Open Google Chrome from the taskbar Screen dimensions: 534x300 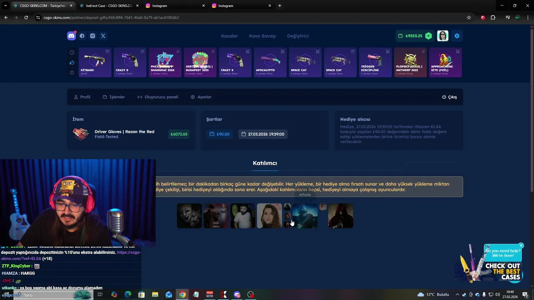182,295
